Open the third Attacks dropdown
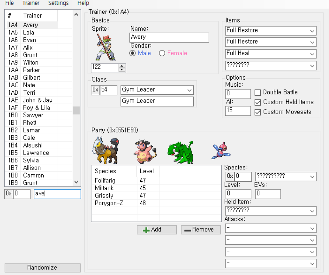 coord(312,252)
